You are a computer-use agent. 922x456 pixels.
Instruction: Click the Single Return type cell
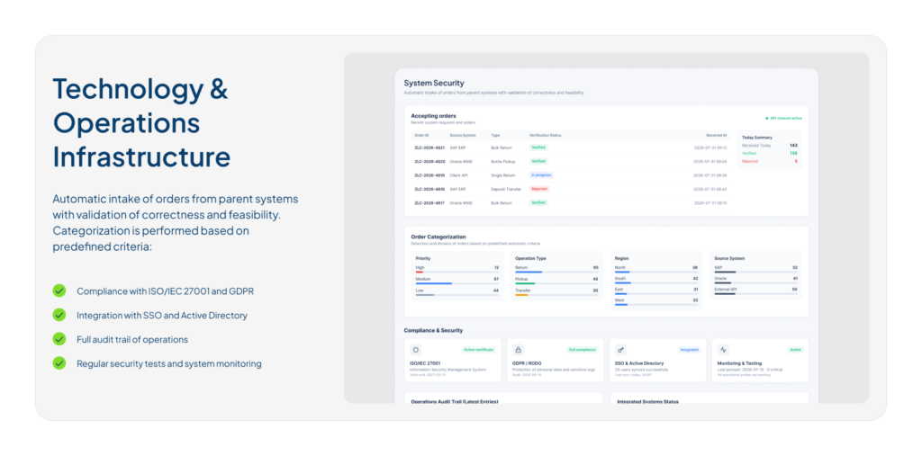[503, 175]
